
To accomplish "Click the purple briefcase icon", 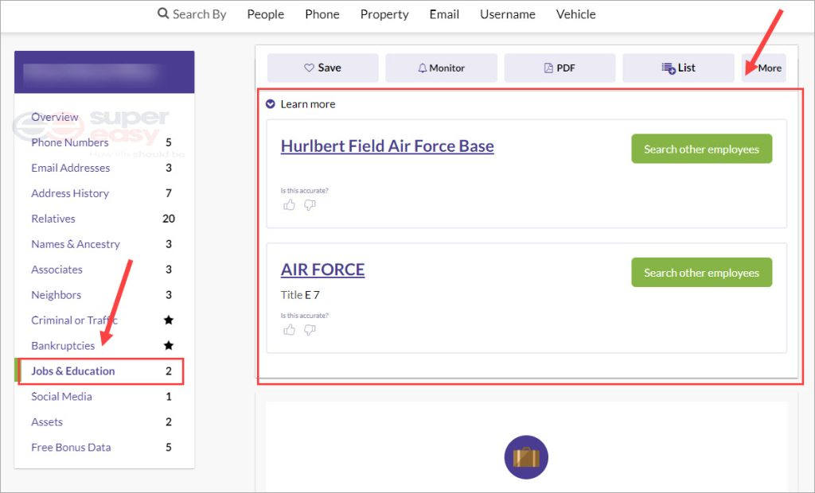I will (526, 457).
